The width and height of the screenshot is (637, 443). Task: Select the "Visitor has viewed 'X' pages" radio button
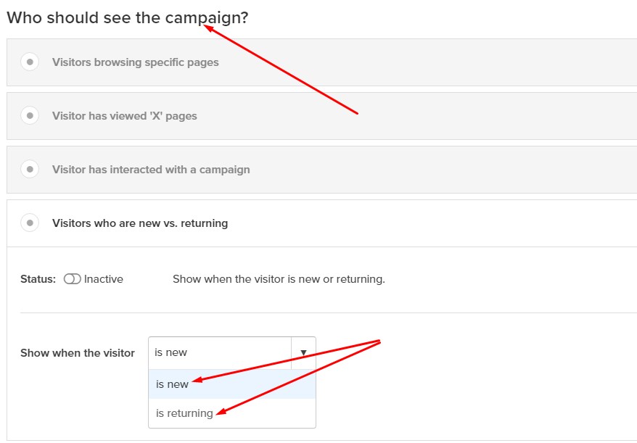30,116
